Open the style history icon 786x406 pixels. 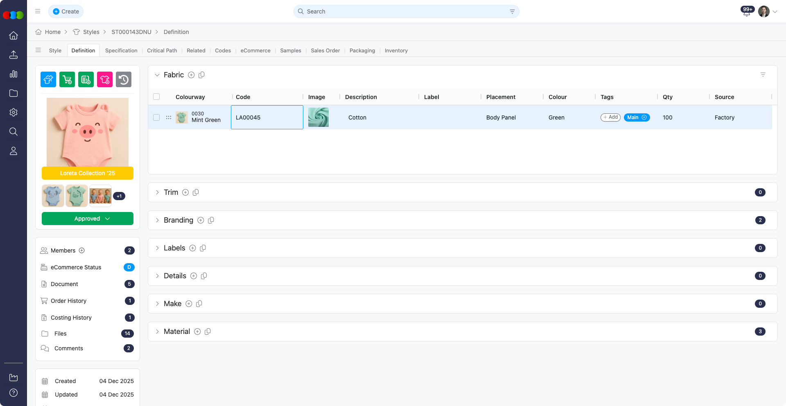124,79
